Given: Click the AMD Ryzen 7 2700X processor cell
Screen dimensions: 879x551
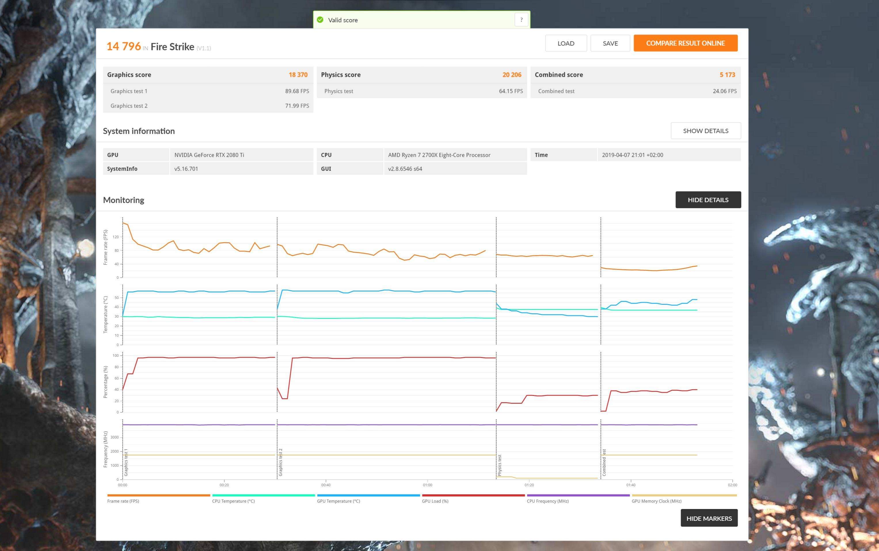Looking at the screenshot, I should (455, 155).
